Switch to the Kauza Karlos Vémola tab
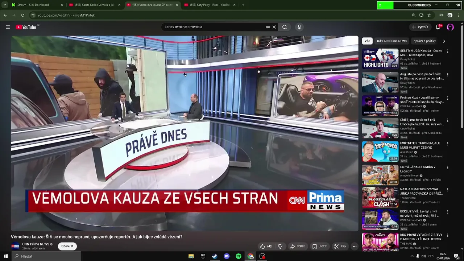 pos(95,5)
